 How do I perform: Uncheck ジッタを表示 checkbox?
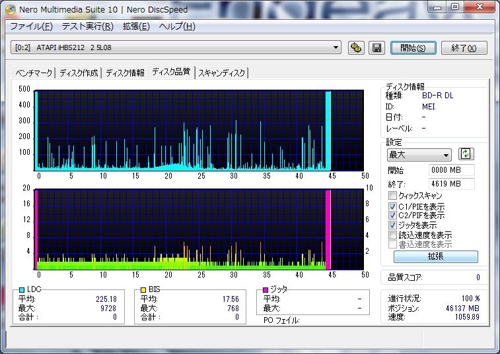(x=392, y=225)
